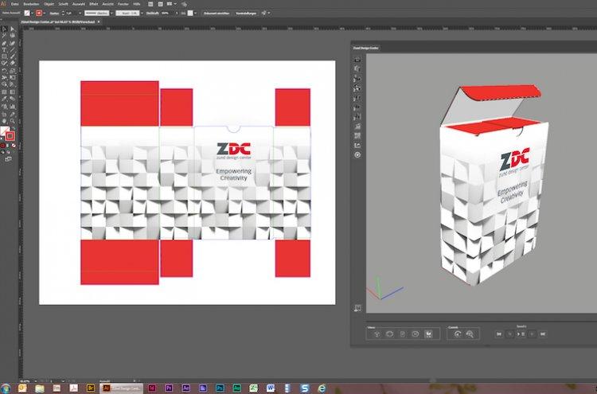This screenshot has height=394, width=597.
Task: Select the Rotate tool
Action: coord(4,71)
